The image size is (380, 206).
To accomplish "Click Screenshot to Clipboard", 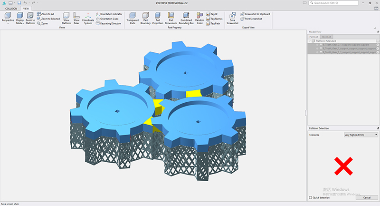I will pos(255,14).
